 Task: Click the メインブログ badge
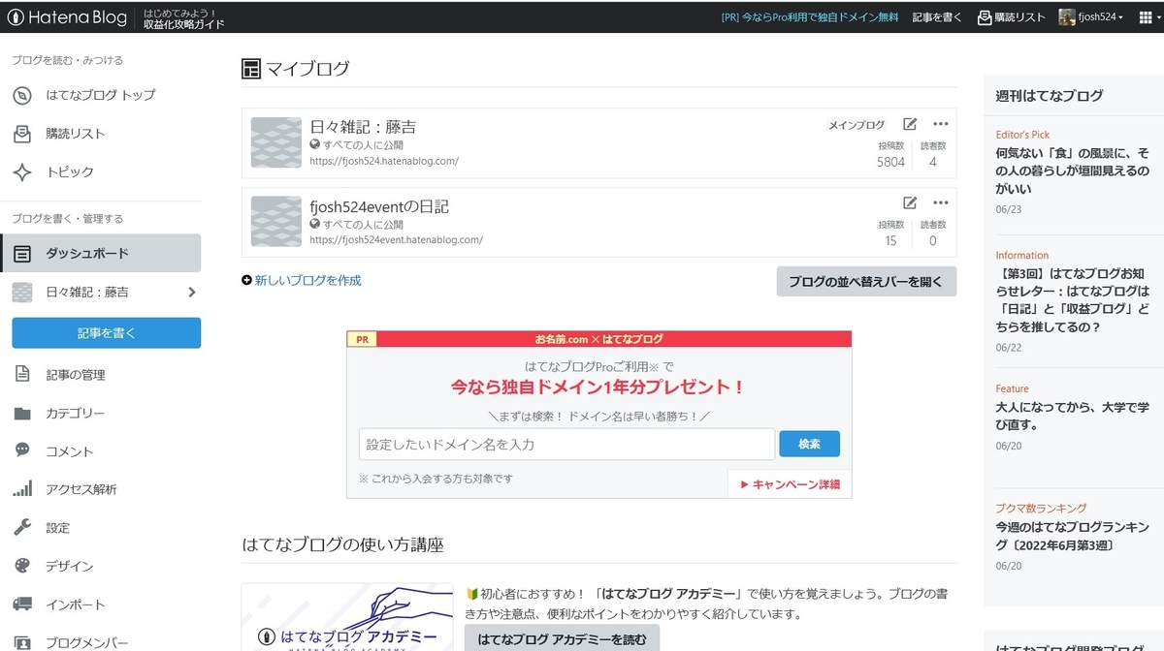click(857, 125)
